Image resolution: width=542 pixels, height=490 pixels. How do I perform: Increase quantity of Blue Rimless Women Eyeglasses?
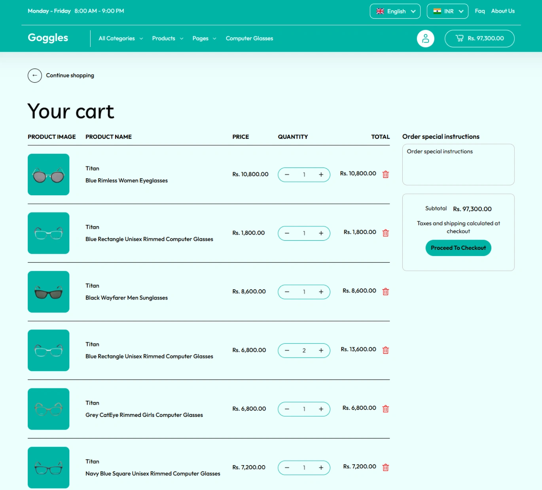coord(321,175)
